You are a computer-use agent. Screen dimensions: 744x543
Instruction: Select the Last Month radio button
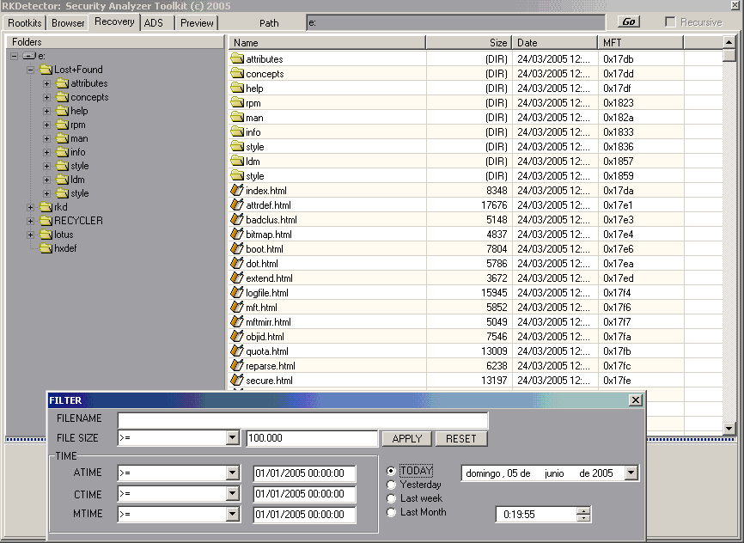[392, 512]
